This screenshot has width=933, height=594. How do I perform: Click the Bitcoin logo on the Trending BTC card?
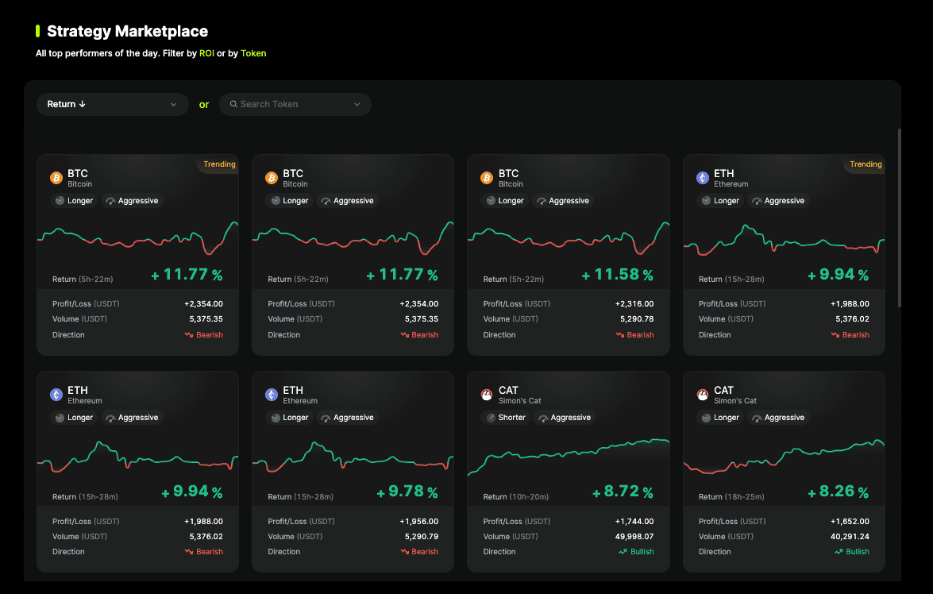click(56, 178)
